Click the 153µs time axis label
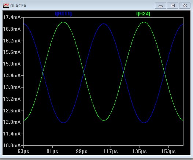Viewport: 193px width, 160px height. click(x=168, y=151)
